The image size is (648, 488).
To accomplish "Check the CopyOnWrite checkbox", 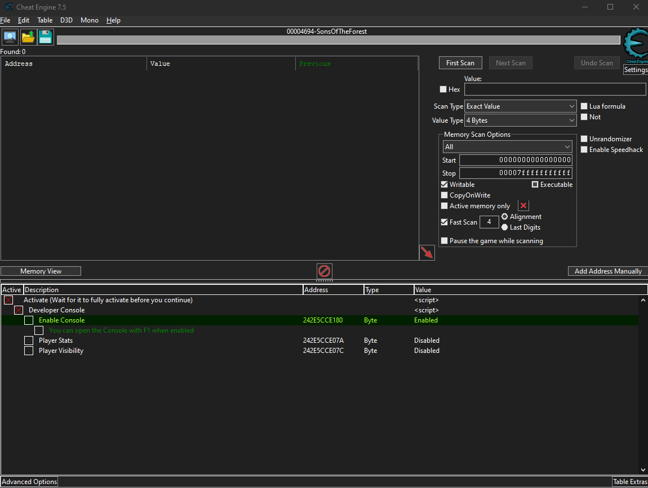I will pyautogui.click(x=444, y=195).
